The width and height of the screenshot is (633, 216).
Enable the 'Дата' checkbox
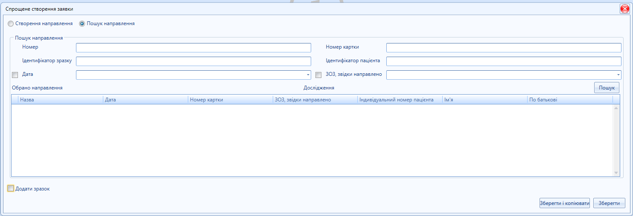[15, 75]
